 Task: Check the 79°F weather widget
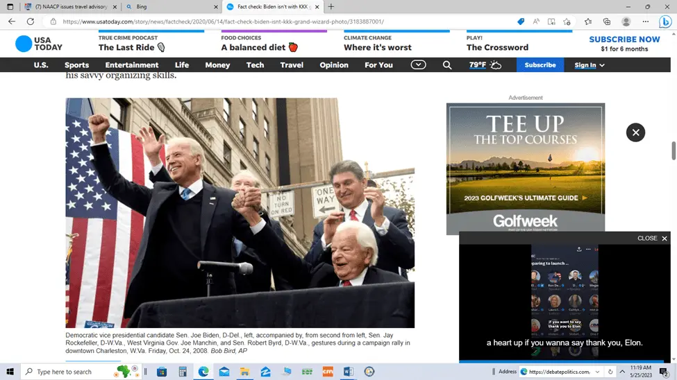(485, 65)
